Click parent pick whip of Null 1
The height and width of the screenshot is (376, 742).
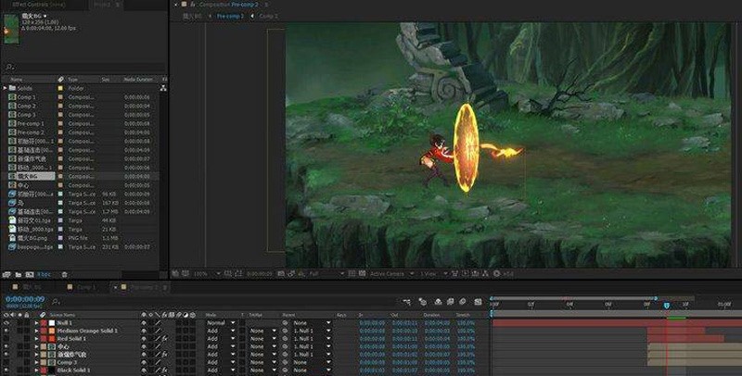tap(285, 323)
